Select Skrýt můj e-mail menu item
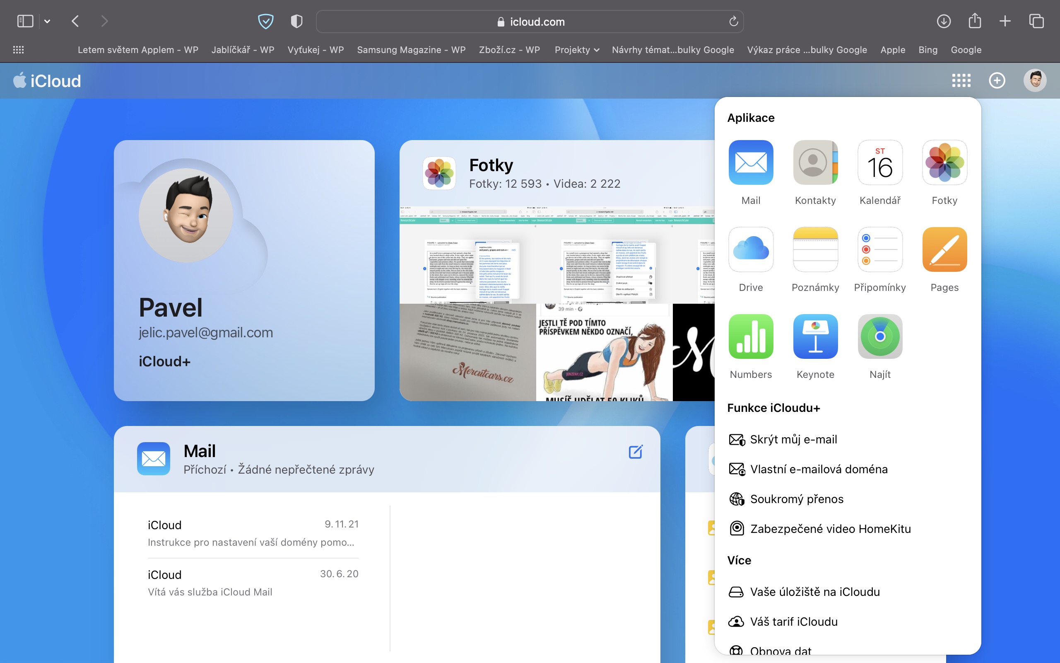 coord(793,439)
